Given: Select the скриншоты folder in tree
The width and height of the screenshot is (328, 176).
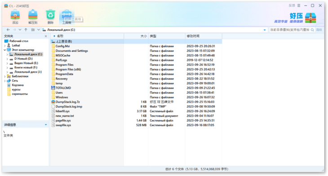Looking at the screenshot, I should click(x=20, y=94).
